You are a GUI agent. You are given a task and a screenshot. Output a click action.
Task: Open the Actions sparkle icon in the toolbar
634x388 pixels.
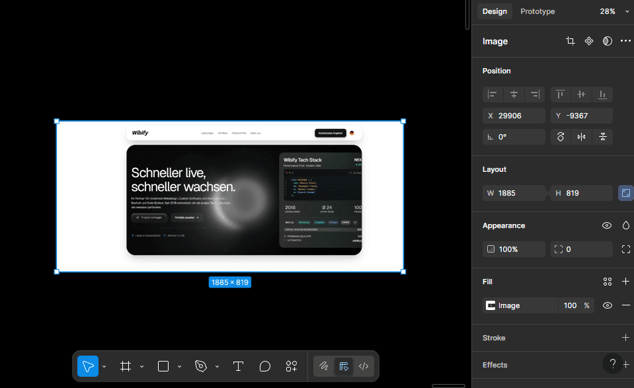click(292, 366)
